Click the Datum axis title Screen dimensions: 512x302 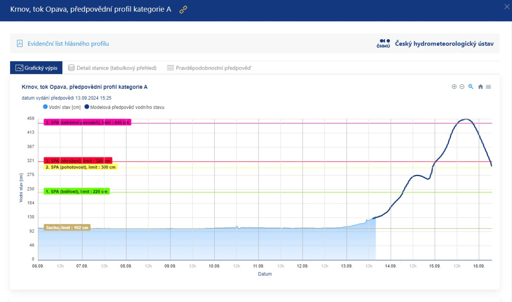pos(264,274)
